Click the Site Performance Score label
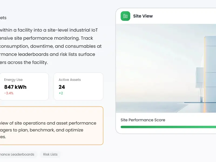Viewport: 216px width, 162px height. point(143,120)
